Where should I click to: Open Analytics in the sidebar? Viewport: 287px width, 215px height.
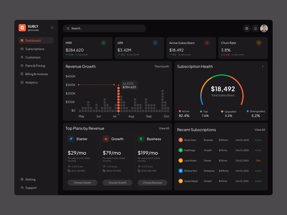[31, 82]
